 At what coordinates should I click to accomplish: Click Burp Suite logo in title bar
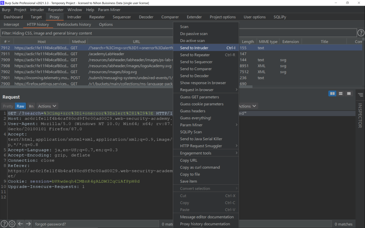coord(2,3)
